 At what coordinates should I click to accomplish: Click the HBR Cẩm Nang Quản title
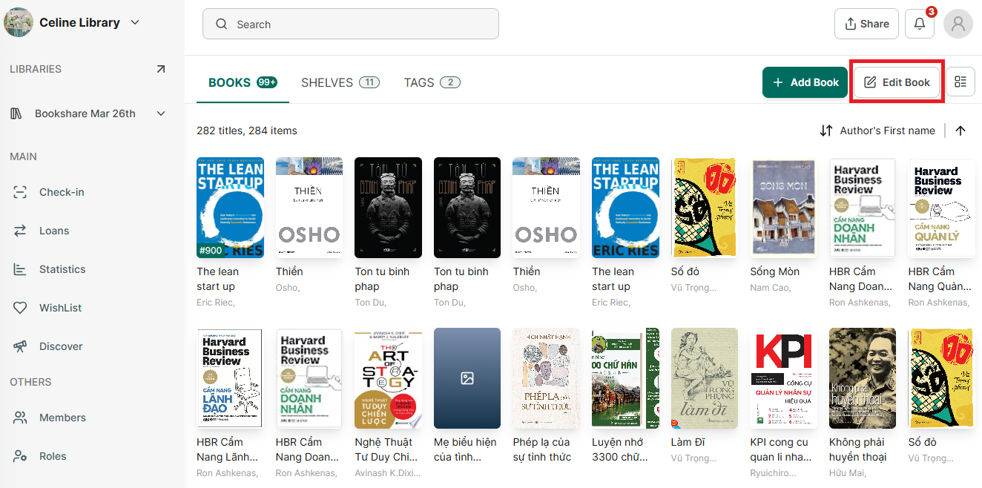pos(940,279)
